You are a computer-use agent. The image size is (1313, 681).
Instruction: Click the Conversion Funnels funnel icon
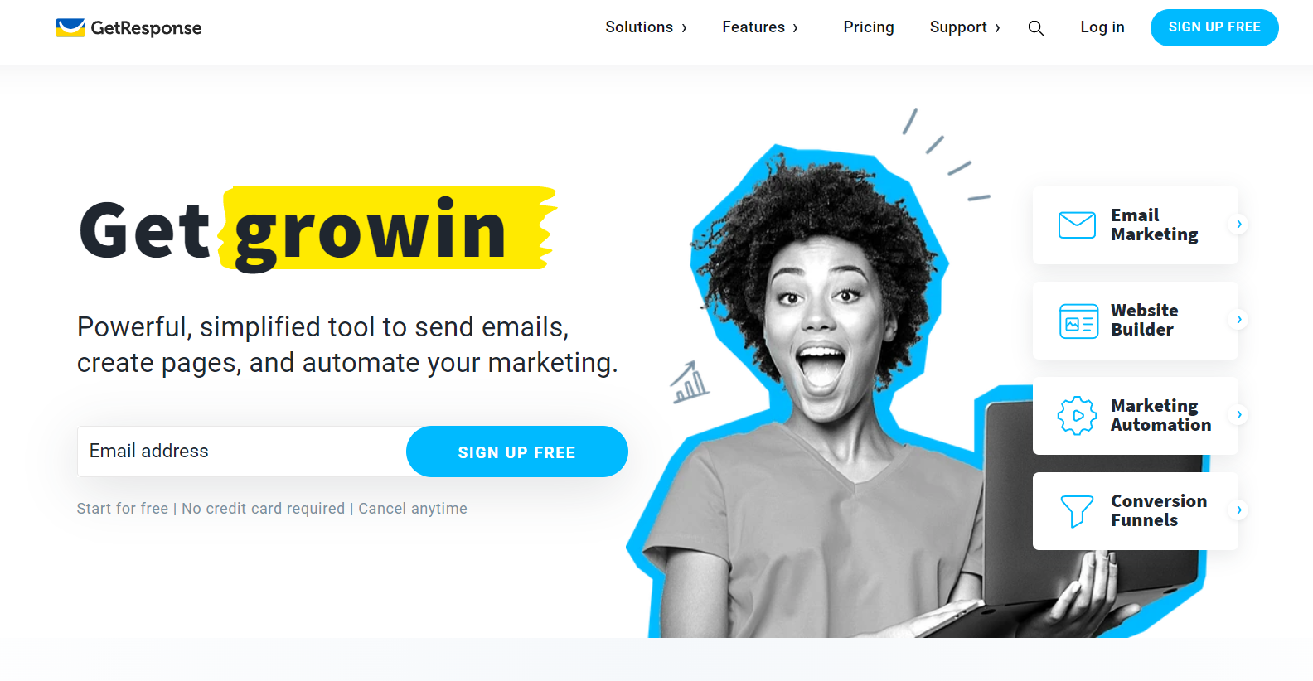[1078, 511]
